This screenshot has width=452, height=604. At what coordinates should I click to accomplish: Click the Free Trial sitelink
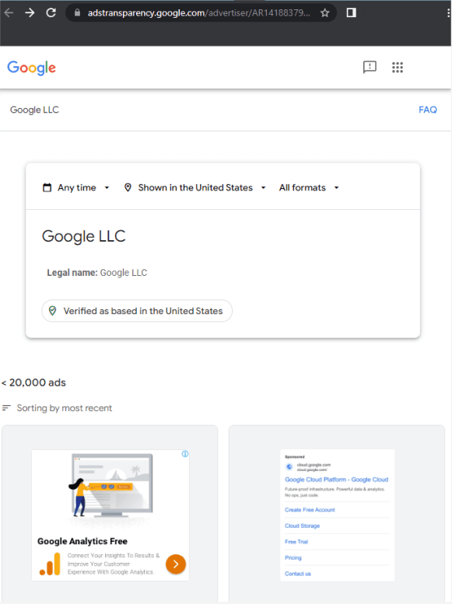(x=296, y=542)
